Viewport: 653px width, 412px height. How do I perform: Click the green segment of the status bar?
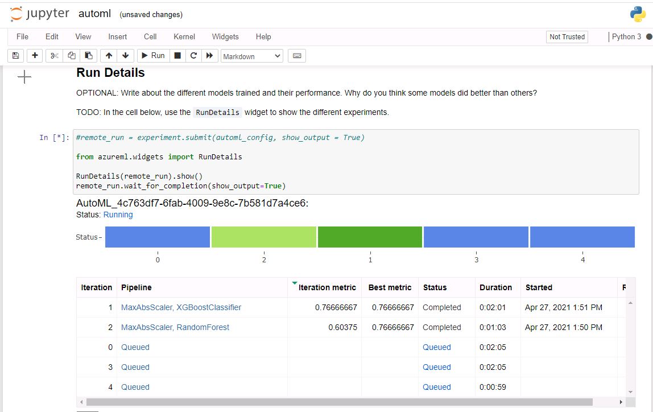pos(370,237)
